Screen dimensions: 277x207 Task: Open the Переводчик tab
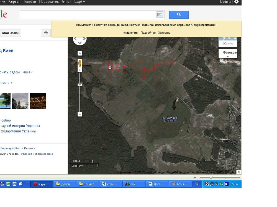click(x=49, y=2)
